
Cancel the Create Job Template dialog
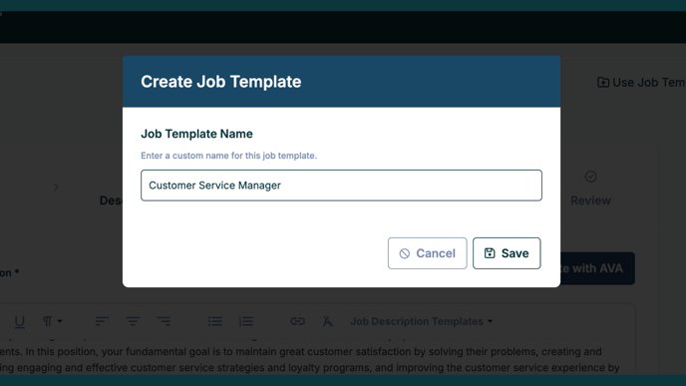click(427, 253)
